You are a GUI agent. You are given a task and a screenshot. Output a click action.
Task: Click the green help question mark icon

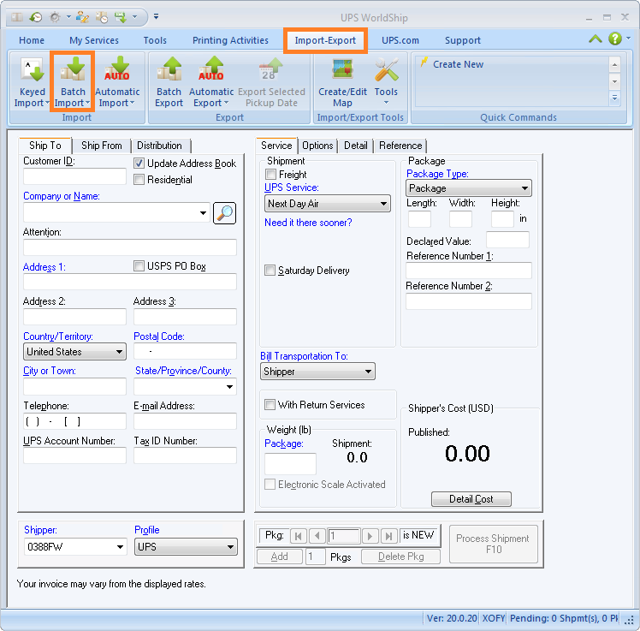(614, 39)
